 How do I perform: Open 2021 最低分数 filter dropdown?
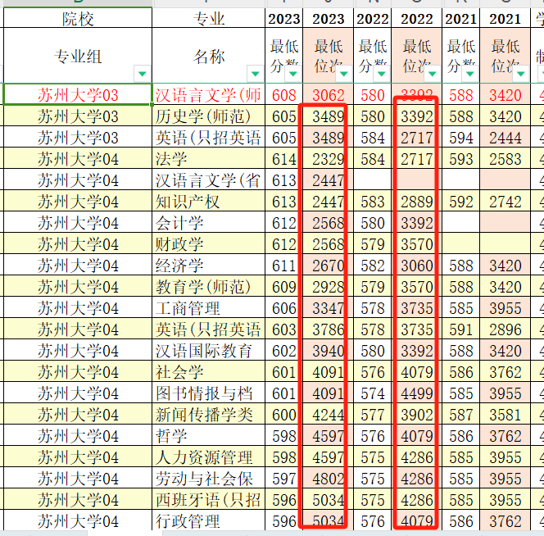[x=470, y=73]
